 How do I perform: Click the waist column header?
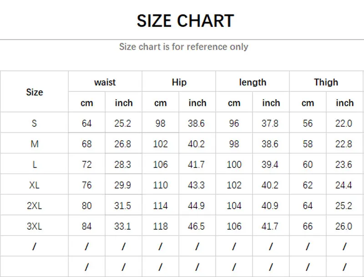coord(105,82)
